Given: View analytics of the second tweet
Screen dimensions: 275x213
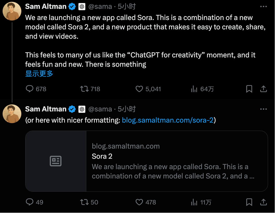Looking at the screenshot, I should pos(194,202).
